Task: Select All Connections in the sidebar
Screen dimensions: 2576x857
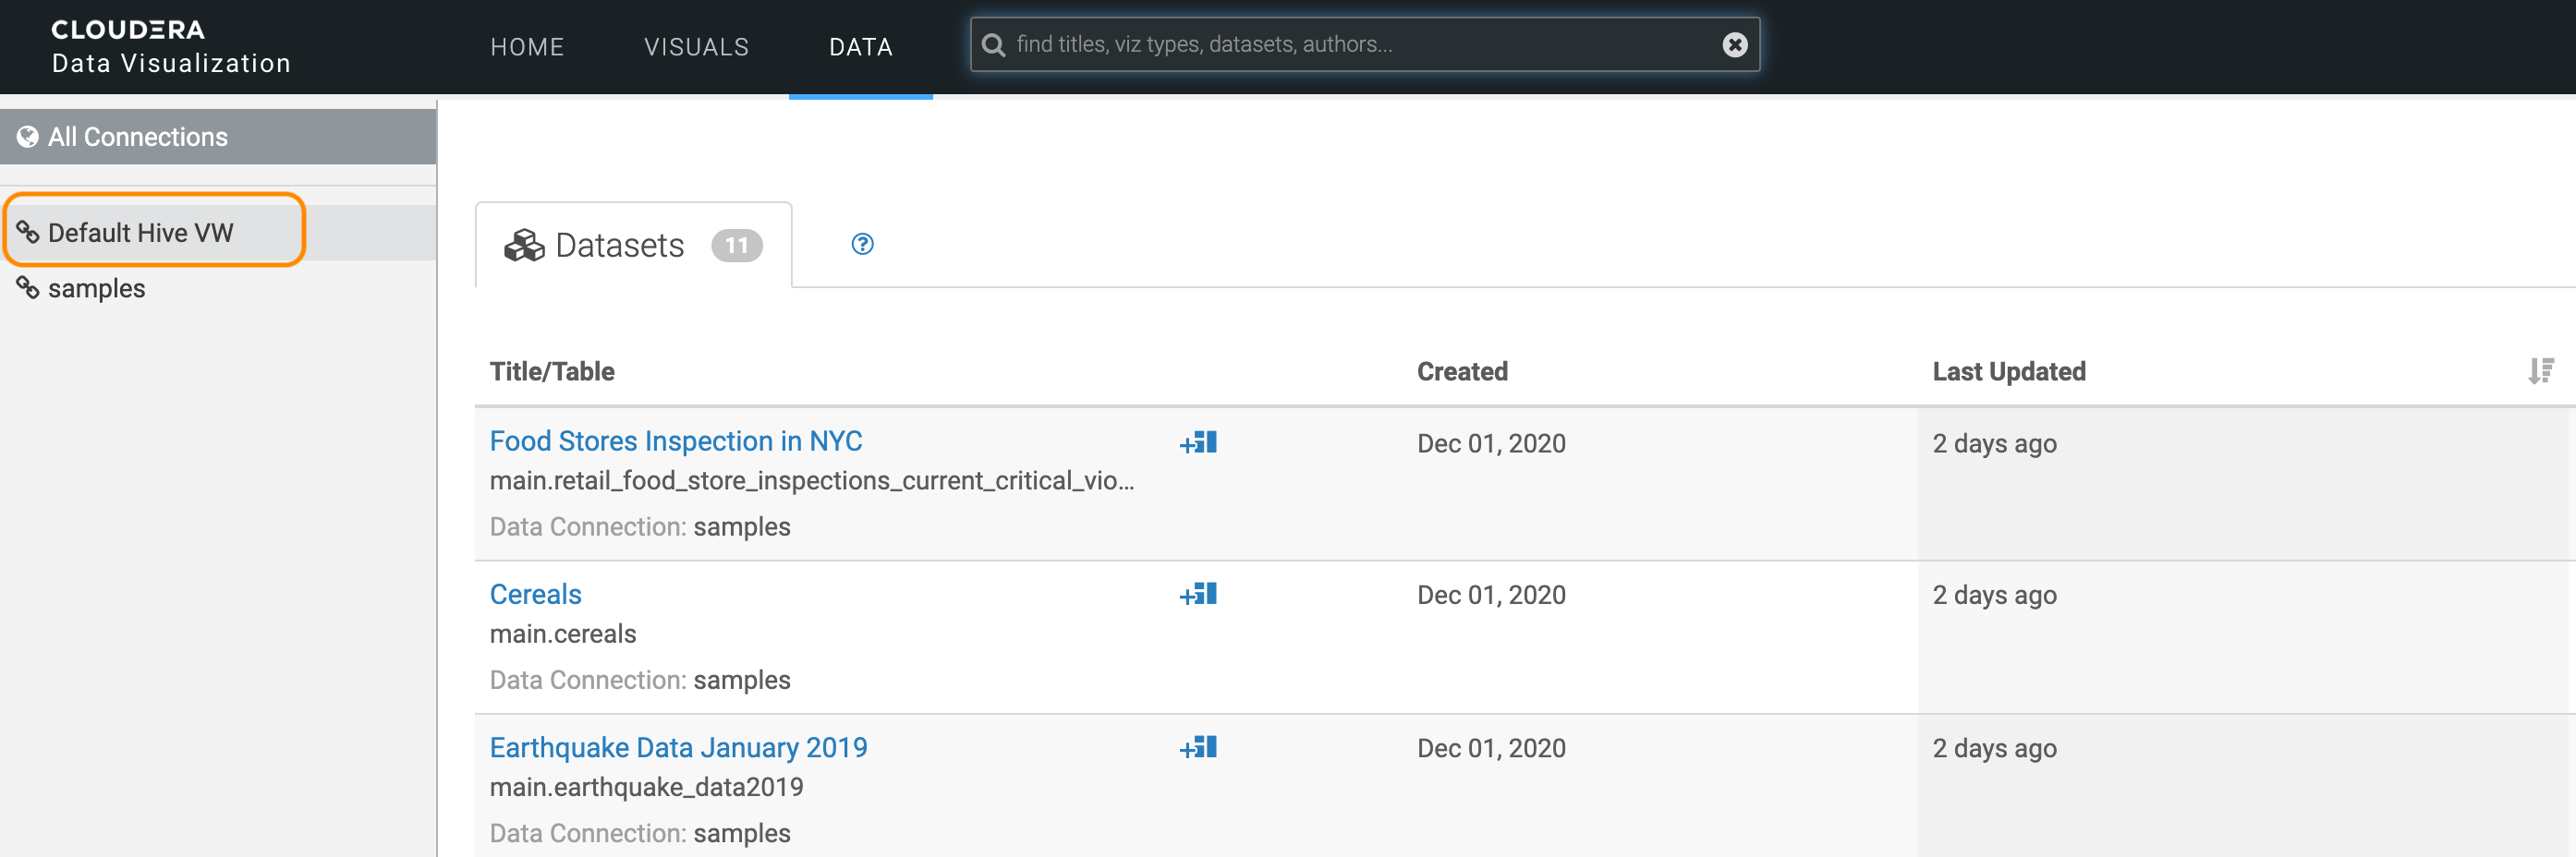Action: pos(137,136)
